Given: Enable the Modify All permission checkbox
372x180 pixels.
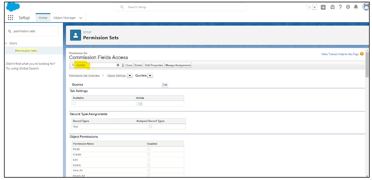Looking at the screenshot, I should 149,175.
